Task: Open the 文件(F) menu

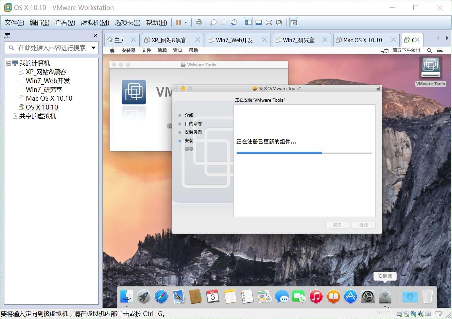Action: 14,22
